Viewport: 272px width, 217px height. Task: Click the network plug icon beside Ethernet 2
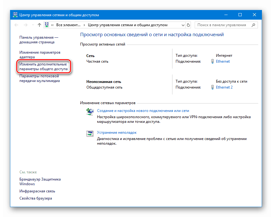[213, 87]
